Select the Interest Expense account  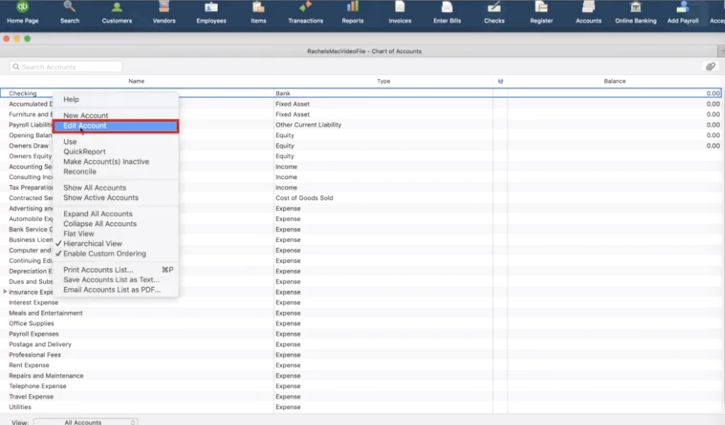coord(33,302)
